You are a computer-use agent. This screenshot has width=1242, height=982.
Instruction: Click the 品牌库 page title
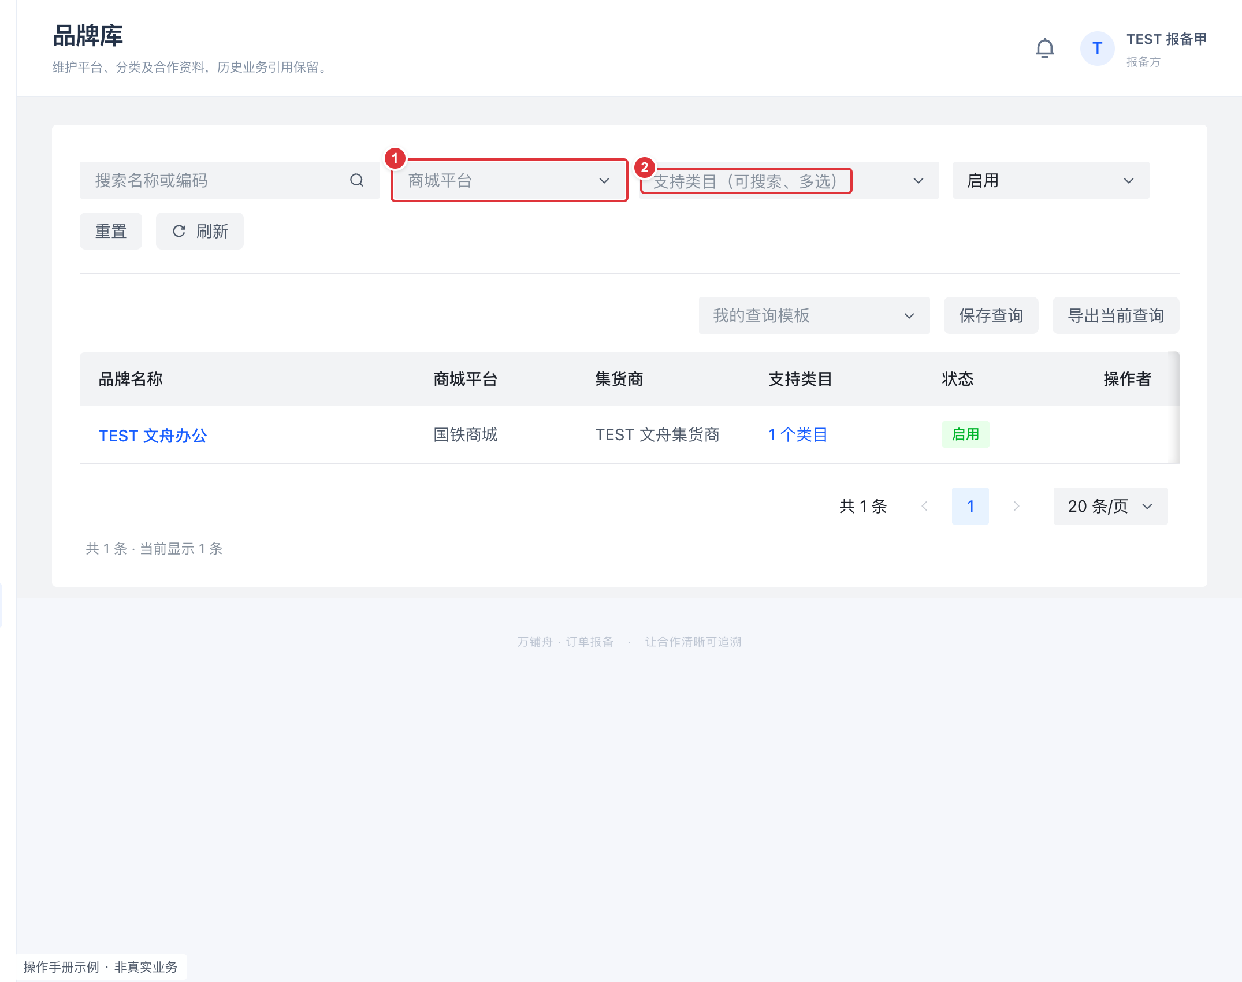[88, 36]
